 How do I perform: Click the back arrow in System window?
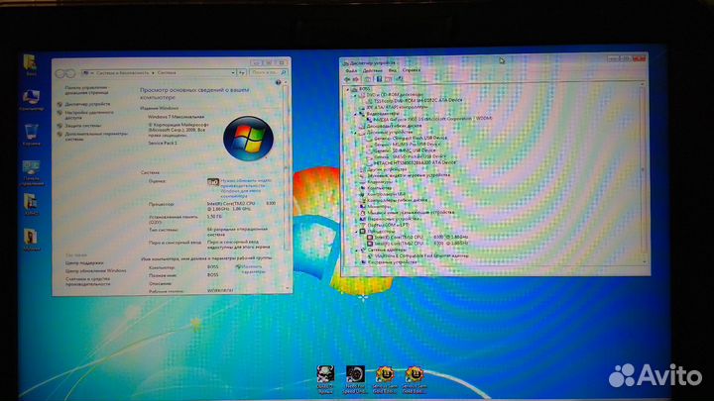(x=60, y=73)
